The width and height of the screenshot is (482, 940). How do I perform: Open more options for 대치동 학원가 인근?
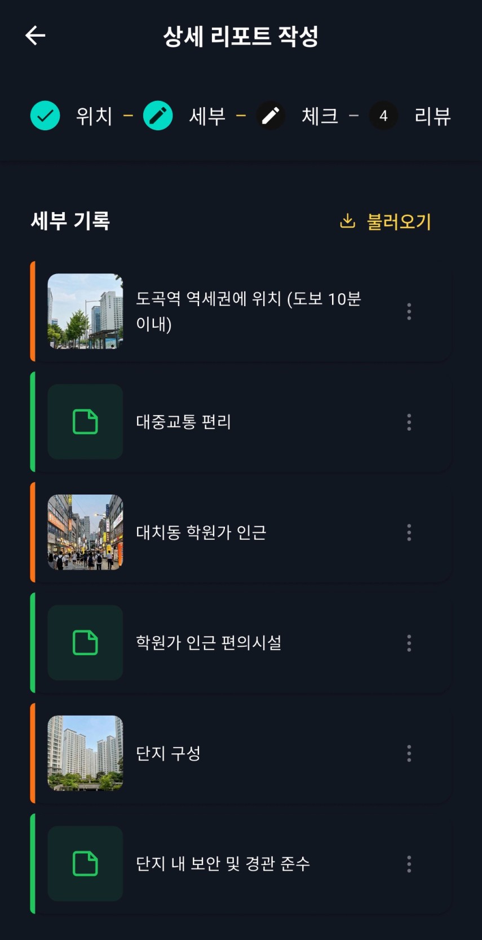pos(409,532)
